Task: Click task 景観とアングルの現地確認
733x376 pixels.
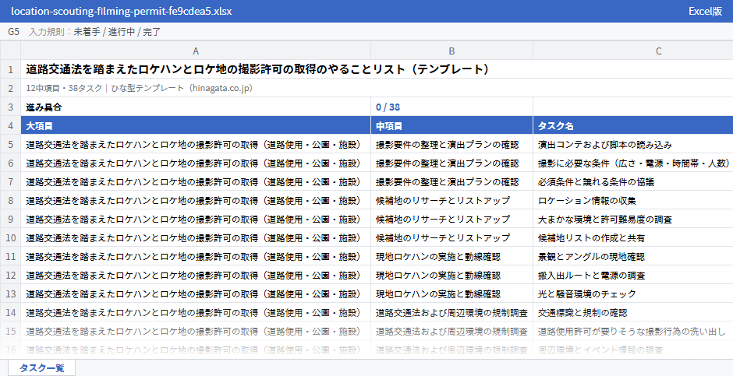Action: point(591,257)
